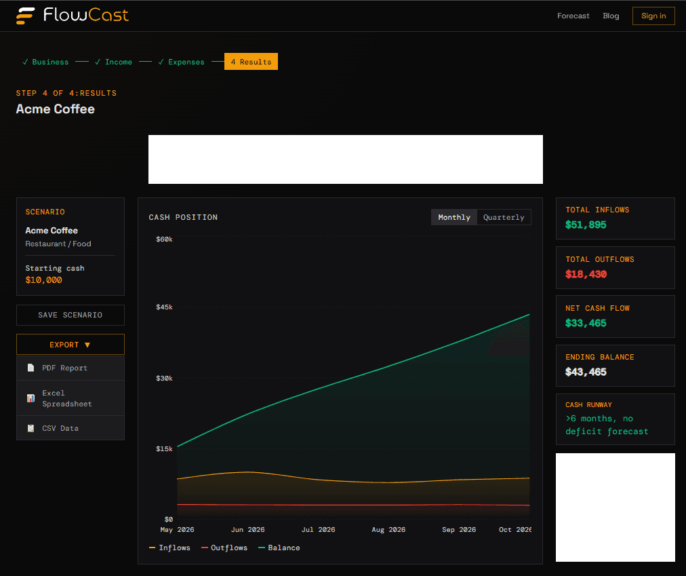The image size is (686, 576).
Task: Click the white box below Cash Runway
Action: pyautogui.click(x=615, y=507)
